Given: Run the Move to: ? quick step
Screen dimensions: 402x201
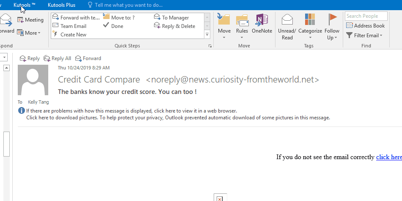Looking at the screenshot, I should (x=119, y=17).
